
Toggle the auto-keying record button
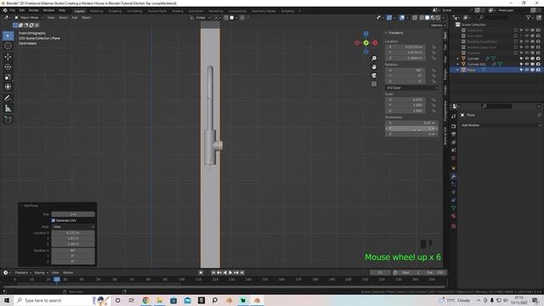point(201,272)
